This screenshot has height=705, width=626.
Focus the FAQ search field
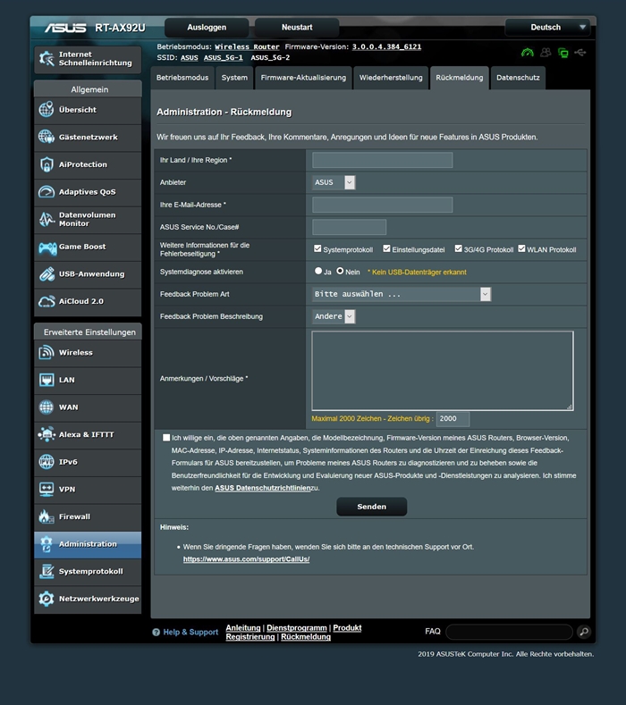pyautogui.click(x=509, y=632)
